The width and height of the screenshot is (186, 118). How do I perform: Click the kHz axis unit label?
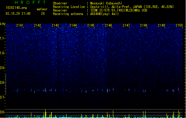point(3,24)
